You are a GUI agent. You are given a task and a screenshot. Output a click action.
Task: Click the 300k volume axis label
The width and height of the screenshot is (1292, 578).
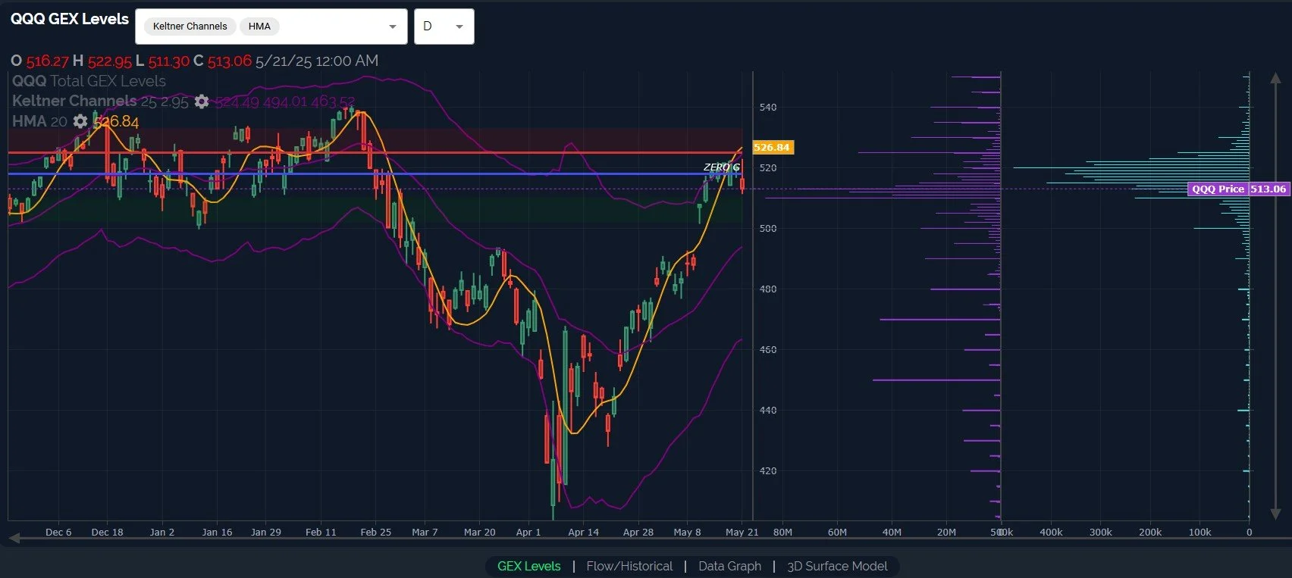click(x=1100, y=532)
